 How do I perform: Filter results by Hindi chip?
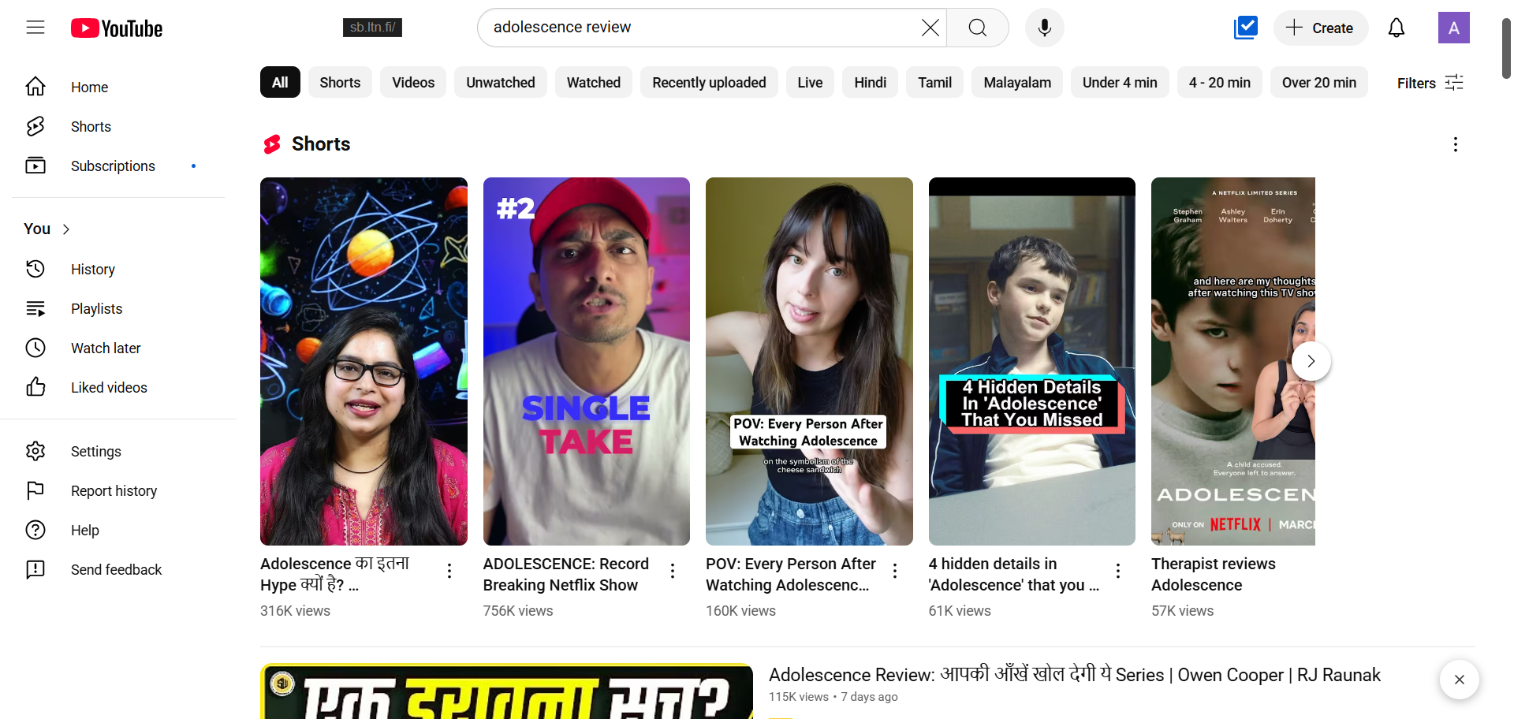point(871,83)
